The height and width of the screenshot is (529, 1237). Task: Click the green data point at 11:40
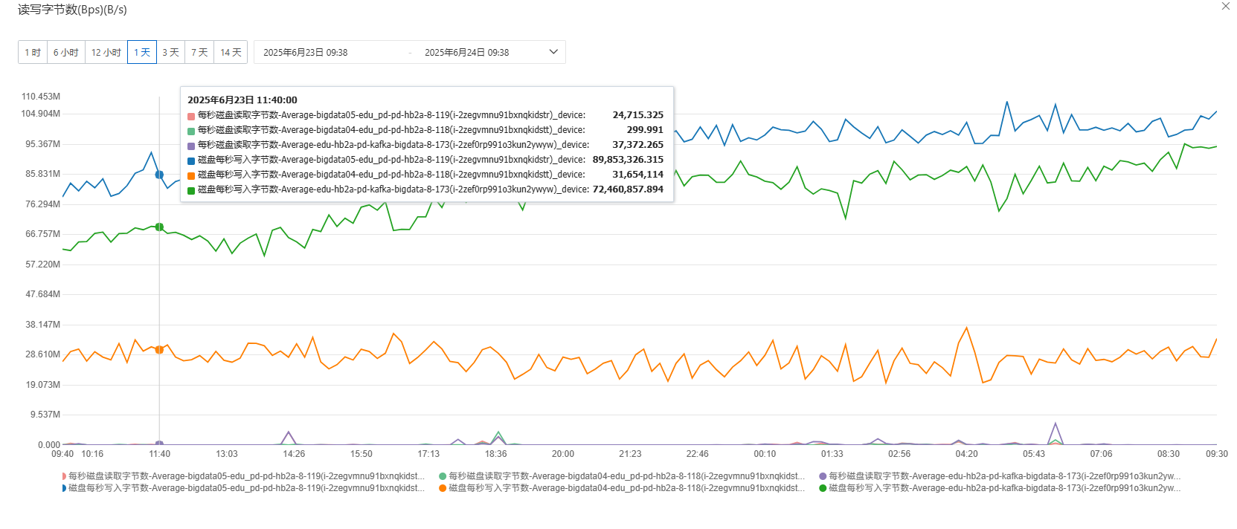coord(159,227)
